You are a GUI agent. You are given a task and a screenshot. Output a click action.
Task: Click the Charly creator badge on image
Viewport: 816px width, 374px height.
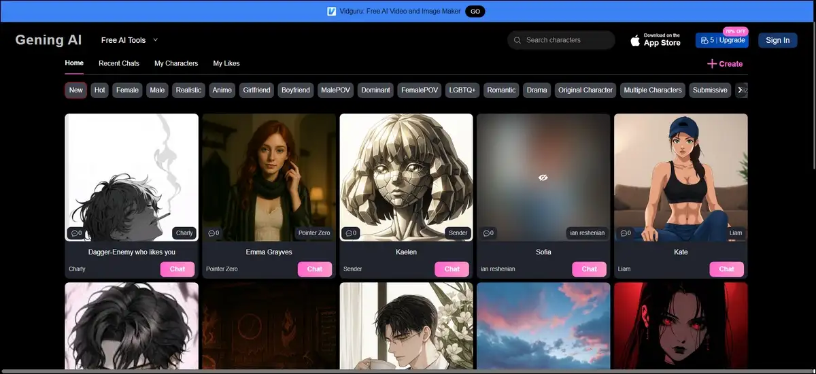coord(184,233)
